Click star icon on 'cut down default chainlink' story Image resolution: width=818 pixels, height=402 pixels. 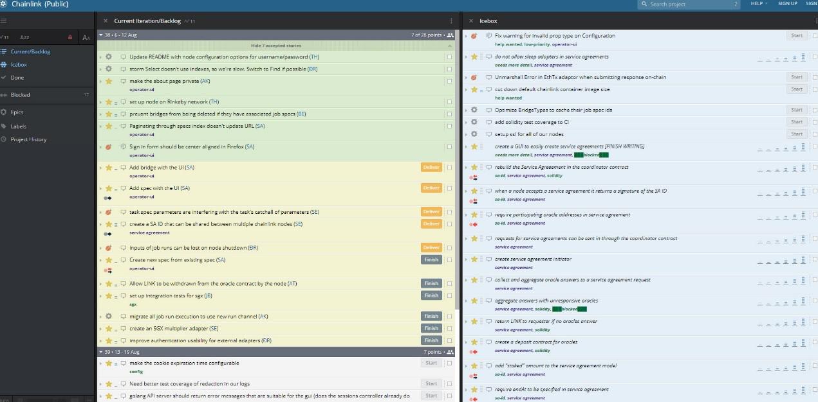pyautogui.click(x=474, y=89)
